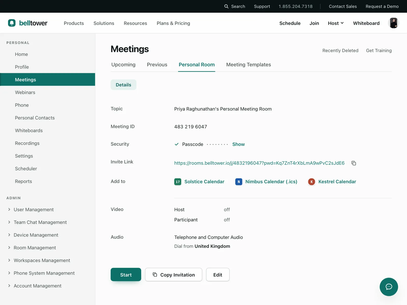407x305 pixels.
Task: Open the Get Training link
Action: click(379, 51)
